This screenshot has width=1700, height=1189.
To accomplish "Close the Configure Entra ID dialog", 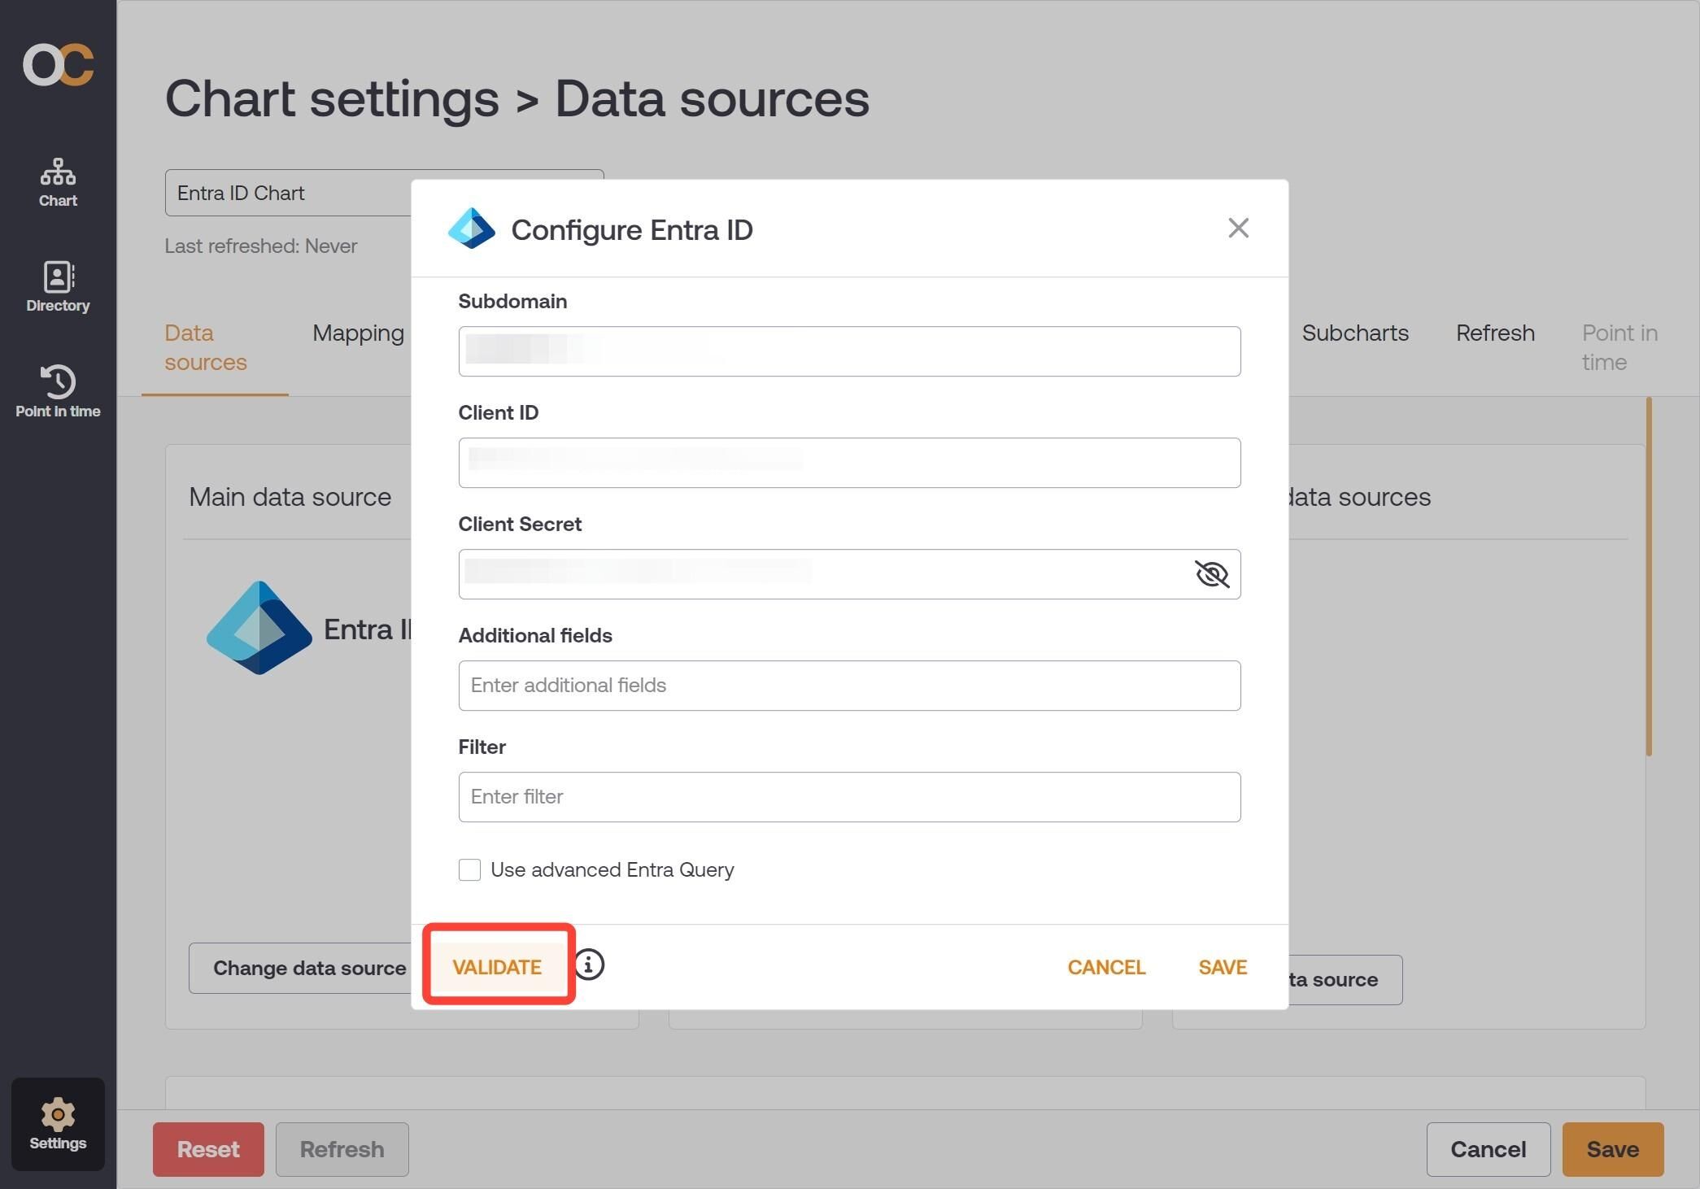I will pyautogui.click(x=1238, y=228).
